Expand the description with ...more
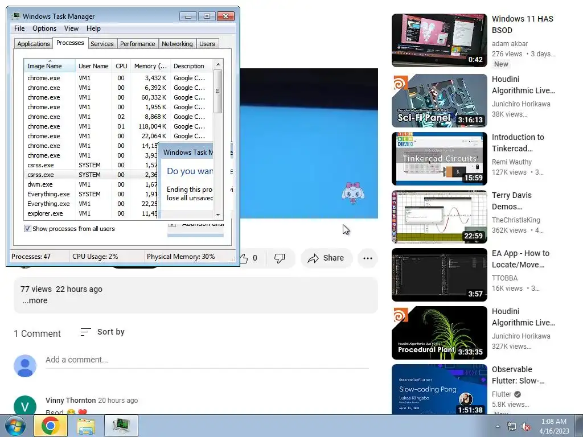 35,300
